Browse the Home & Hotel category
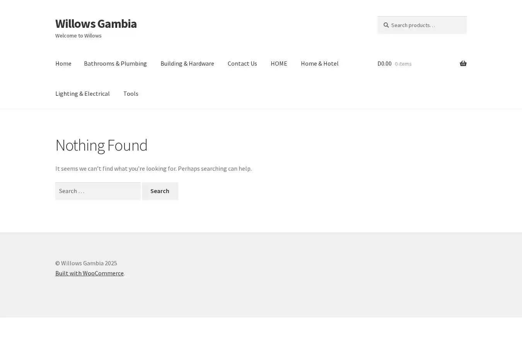 [319, 63]
